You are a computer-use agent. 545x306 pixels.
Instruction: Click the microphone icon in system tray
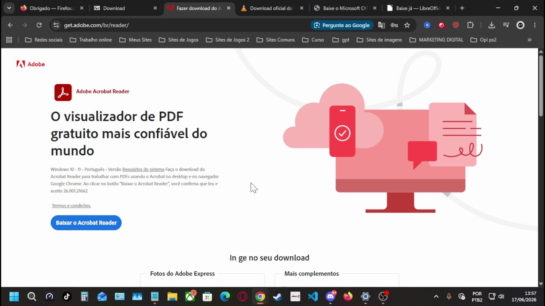coord(449,296)
